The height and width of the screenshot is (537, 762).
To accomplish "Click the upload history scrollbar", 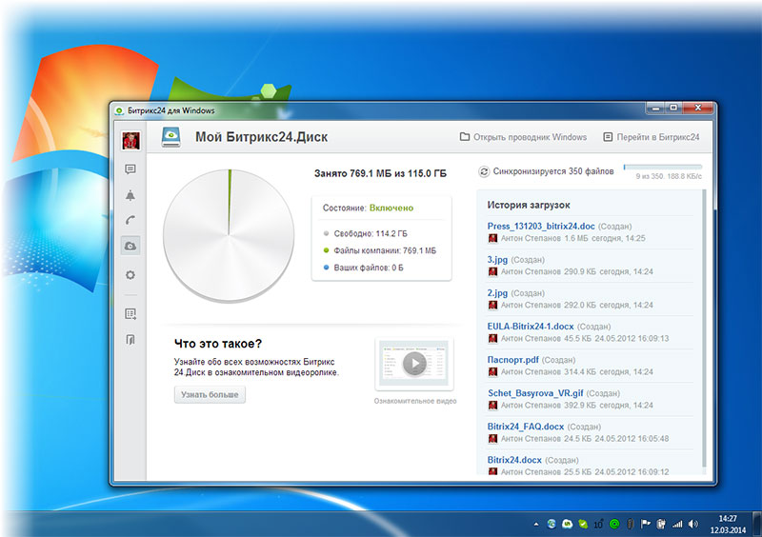I will pyautogui.click(x=704, y=329).
